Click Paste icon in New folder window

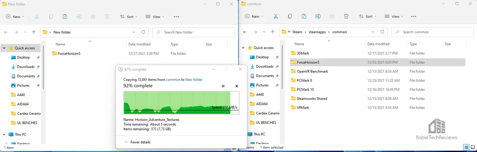[65, 16]
